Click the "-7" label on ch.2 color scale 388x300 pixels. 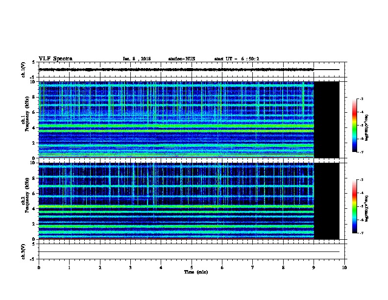point(361,233)
